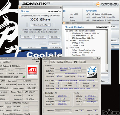Click the DirectX Support 10.1 / SM4.1 field
Viewport: 120px width, 115px height.
pos(31,88)
